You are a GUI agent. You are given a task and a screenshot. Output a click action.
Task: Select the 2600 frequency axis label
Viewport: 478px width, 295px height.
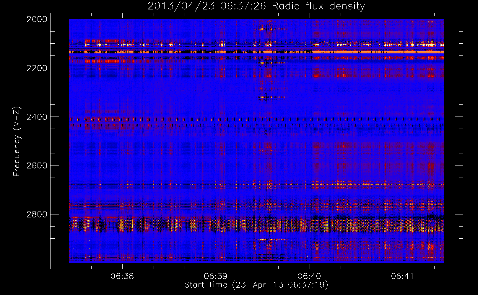click(x=37, y=165)
